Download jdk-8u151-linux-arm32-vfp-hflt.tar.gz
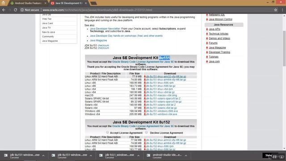 (166, 76)
